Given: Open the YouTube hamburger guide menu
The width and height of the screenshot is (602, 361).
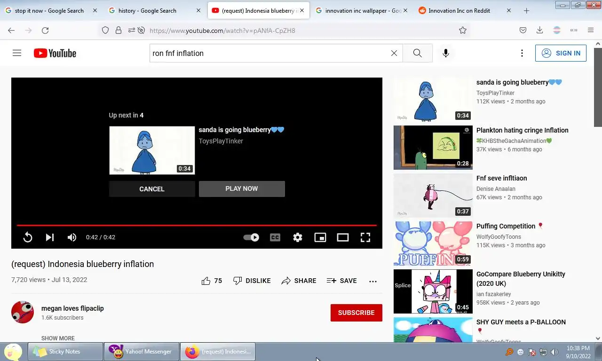Looking at the screenshot, I should coord(17,53).
